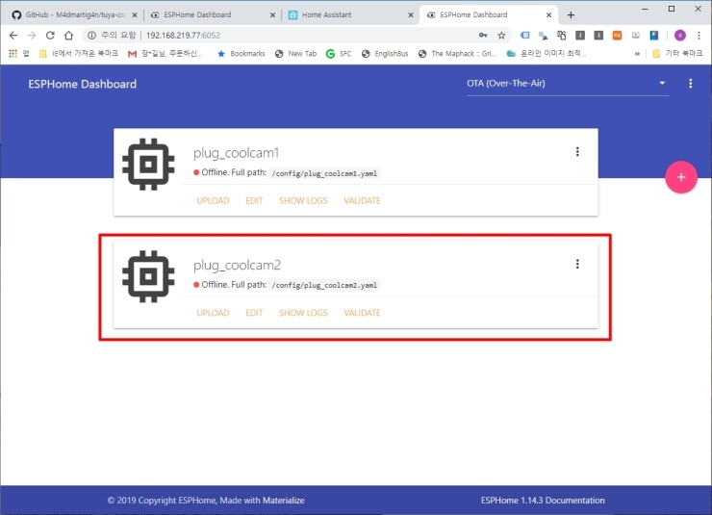Open the EnglishBus bookmark
Image resolution: width=712 pixels, height=515 pixels.
tap(385, 54)
